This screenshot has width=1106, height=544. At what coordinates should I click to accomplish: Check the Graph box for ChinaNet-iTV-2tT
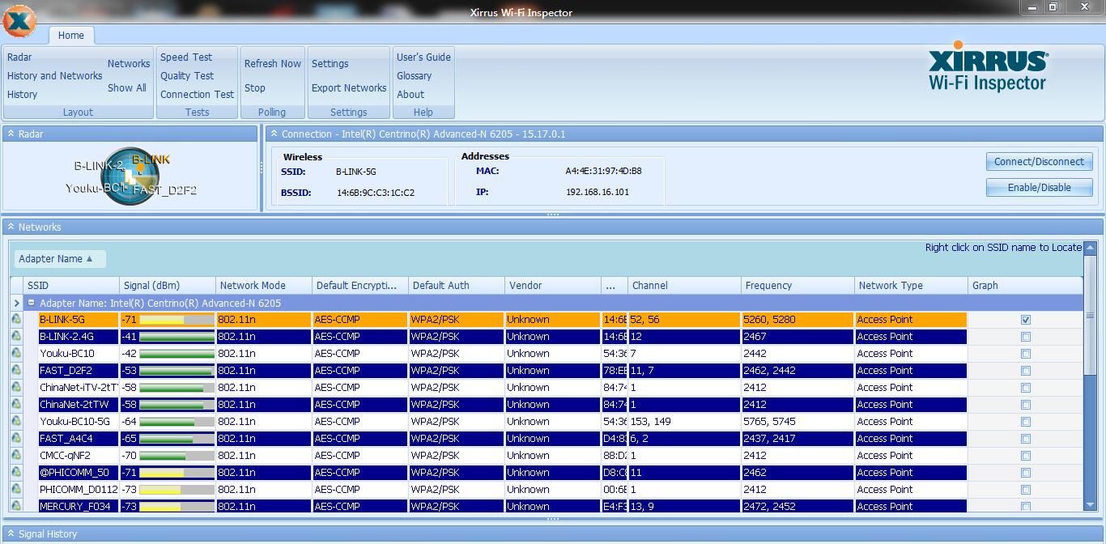pos(1026,388)
